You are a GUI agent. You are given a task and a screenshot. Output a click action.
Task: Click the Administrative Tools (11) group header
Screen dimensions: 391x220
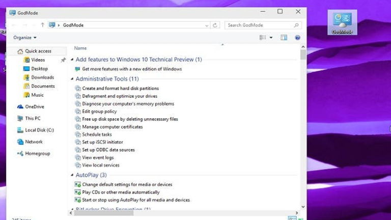(x=107, y=79)
